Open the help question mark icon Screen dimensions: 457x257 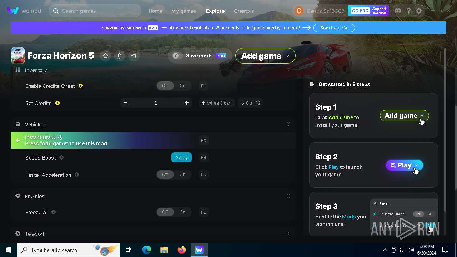(408, 11)
